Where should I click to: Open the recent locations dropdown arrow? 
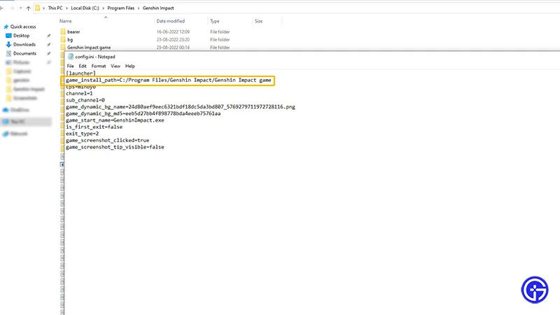20,8
